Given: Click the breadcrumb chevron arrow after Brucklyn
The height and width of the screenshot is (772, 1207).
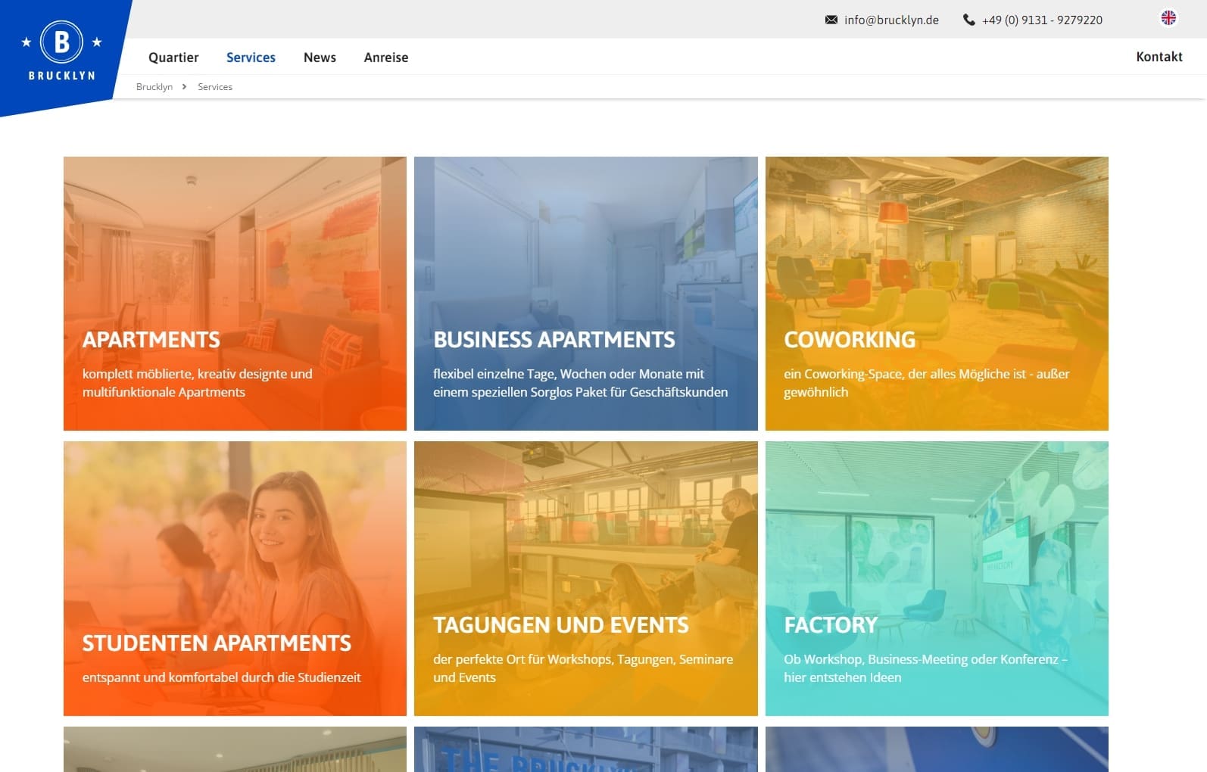Looking at the screenshot, I should (184, 86).
